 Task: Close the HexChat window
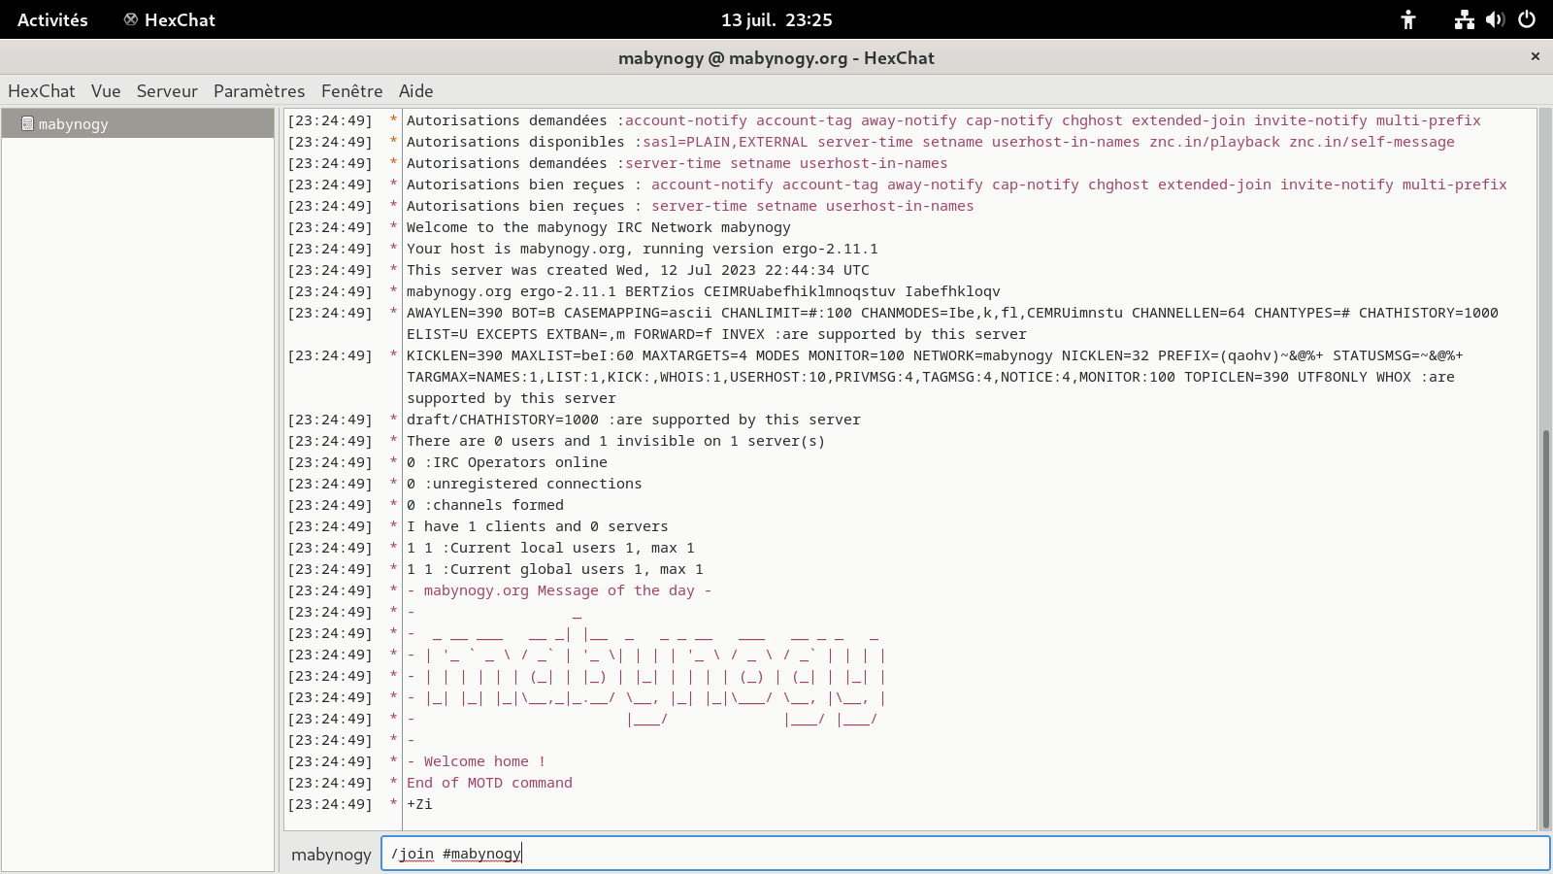click(x=1536, y=56)
